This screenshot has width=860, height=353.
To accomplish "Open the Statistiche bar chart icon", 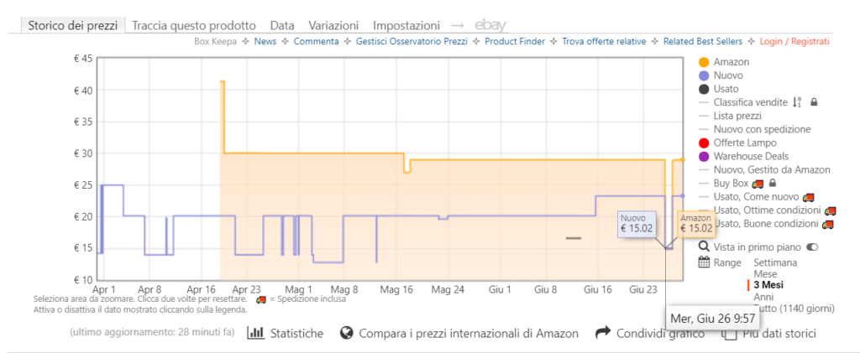I will point(255,333).
